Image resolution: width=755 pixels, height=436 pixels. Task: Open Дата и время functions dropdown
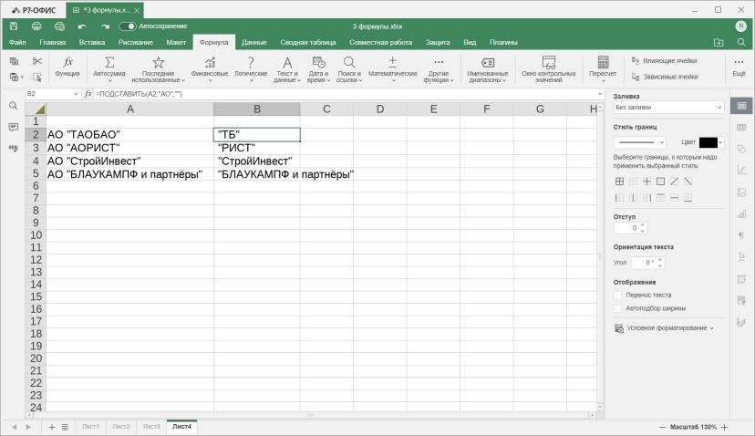coord(318,69)
